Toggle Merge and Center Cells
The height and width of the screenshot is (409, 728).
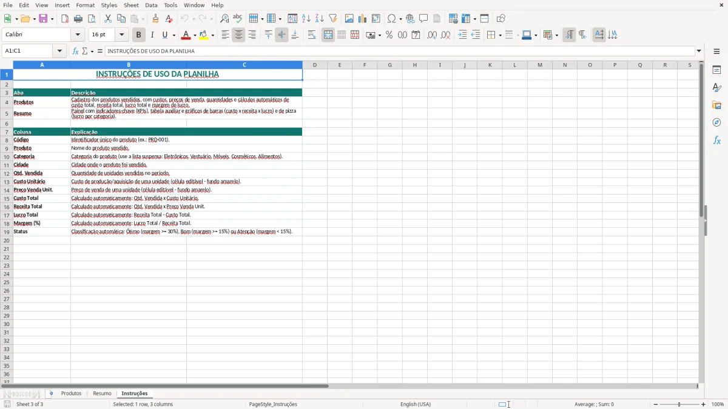coord(328,35)
